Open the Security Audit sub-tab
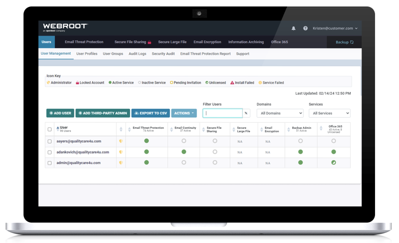The width and height of the screenshot is (399, 243). 163,54
